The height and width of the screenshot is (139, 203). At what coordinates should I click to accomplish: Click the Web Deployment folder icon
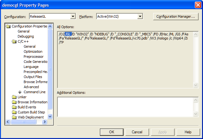14,117
